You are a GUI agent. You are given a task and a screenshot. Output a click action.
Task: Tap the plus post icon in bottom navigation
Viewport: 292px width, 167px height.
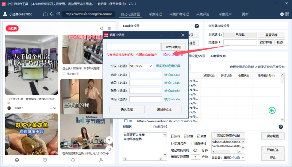point(45,160)
